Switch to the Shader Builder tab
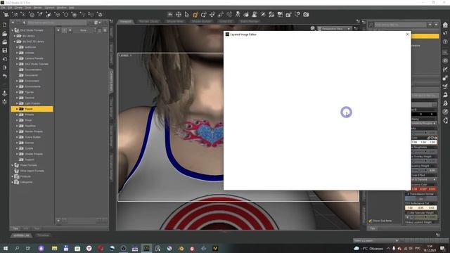 click(x=202, y=22)
